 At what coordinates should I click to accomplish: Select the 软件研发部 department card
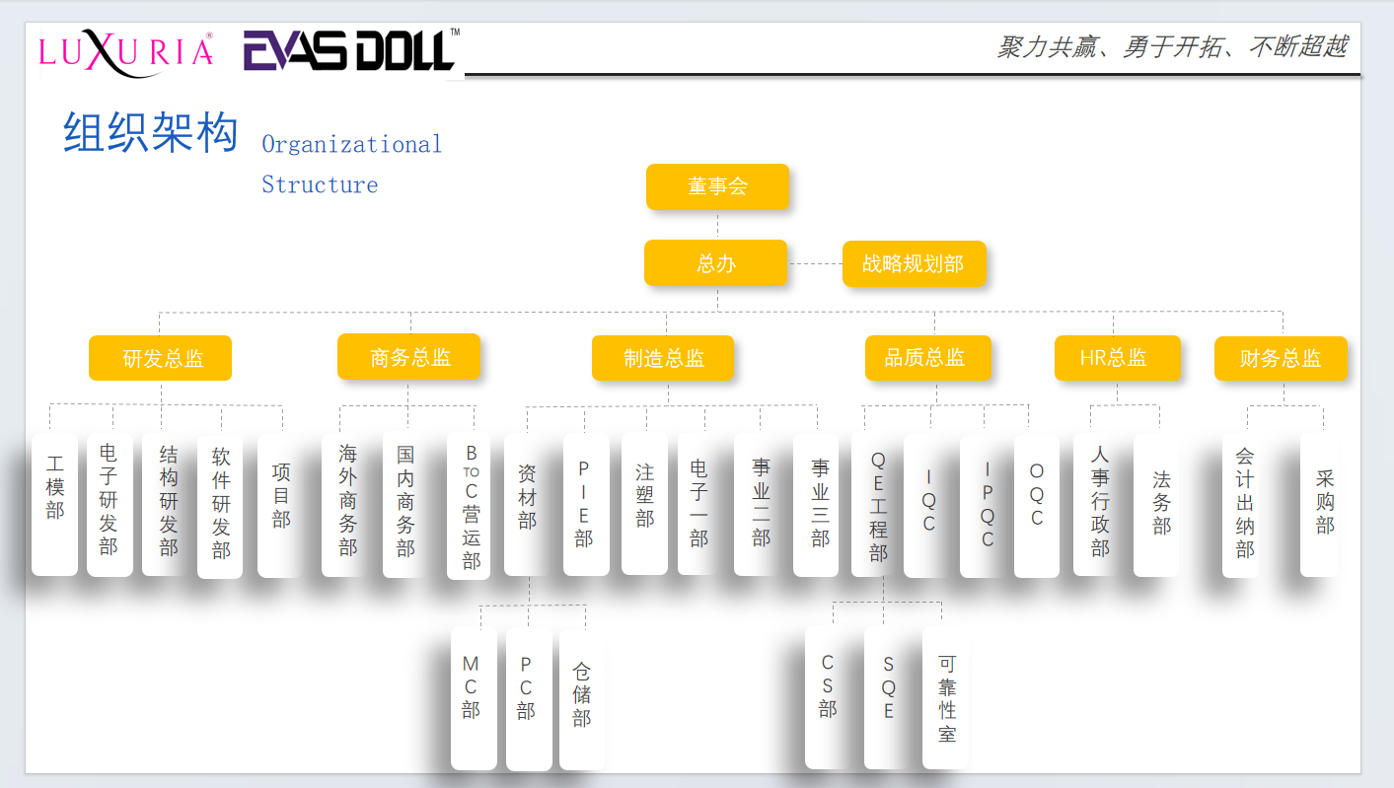click(x=220, y=506)
